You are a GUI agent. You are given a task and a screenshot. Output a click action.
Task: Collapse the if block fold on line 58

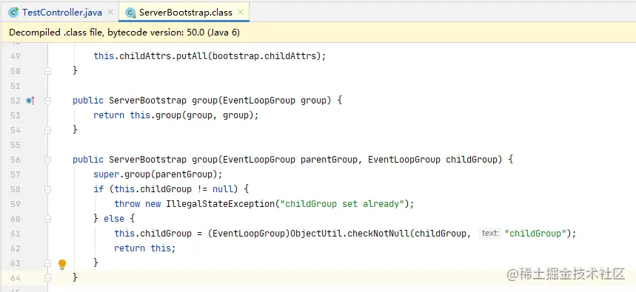point(48,189)
